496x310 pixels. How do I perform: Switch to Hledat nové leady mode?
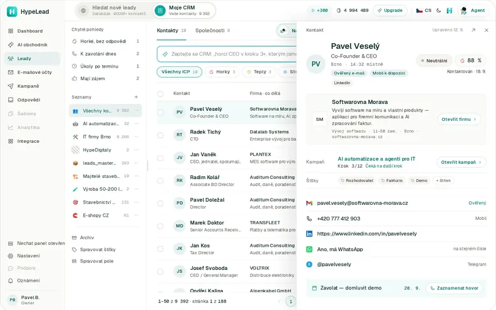114,11
